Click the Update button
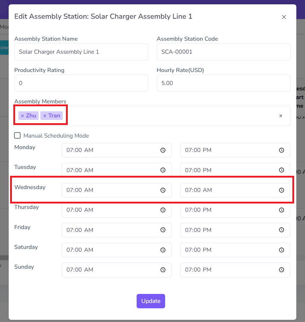This screenshot has height=322, width=305. tap(151, 301)
